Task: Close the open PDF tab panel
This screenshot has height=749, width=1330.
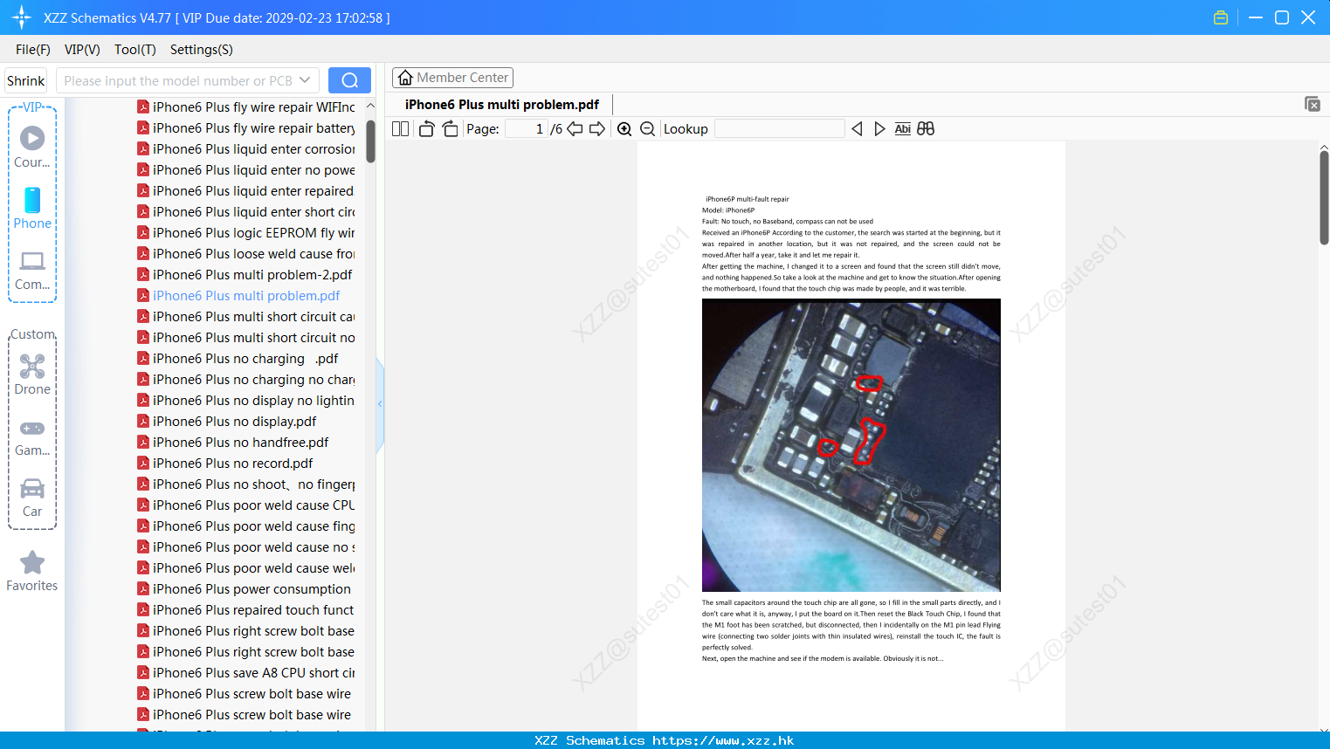Action: pos(1312,104)
